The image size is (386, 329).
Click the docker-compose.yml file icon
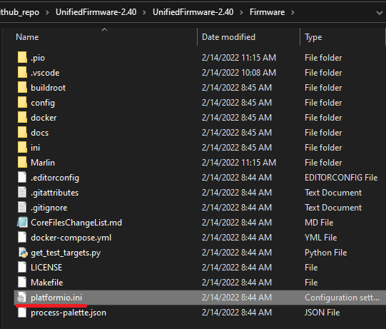pyautogui.click(x=22, y=238)
